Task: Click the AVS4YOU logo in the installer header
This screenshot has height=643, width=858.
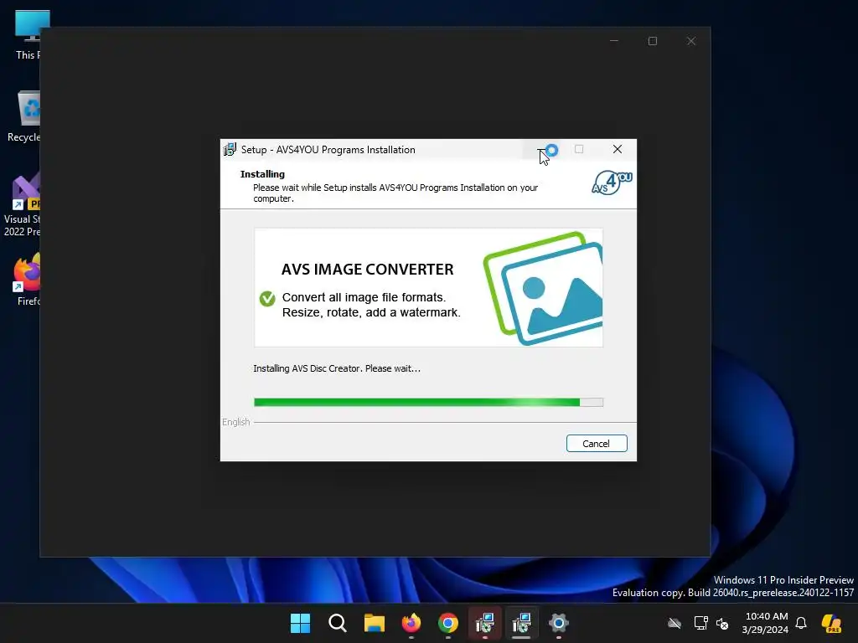Action: 612,183
